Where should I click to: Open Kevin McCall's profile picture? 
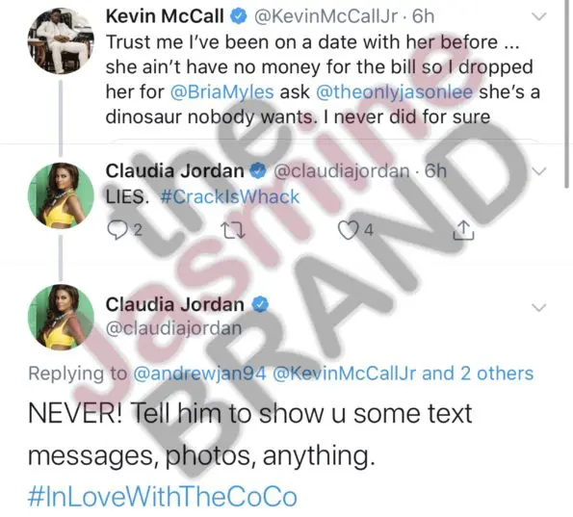(x=61, y=40)
